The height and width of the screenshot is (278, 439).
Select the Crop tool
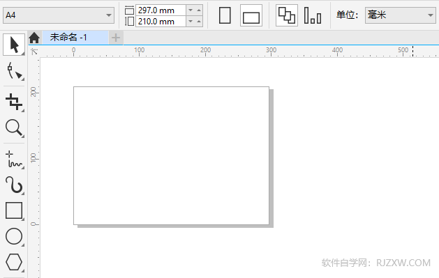(x=14, y=102)
